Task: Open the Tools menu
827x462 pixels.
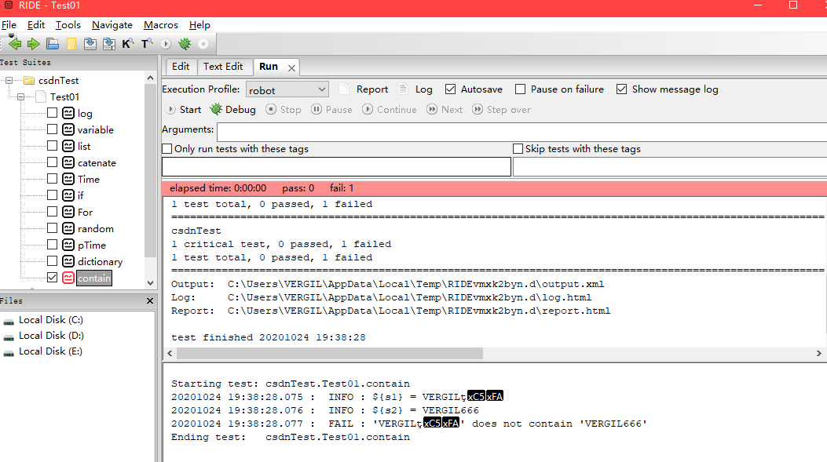Action: [68, 25]
